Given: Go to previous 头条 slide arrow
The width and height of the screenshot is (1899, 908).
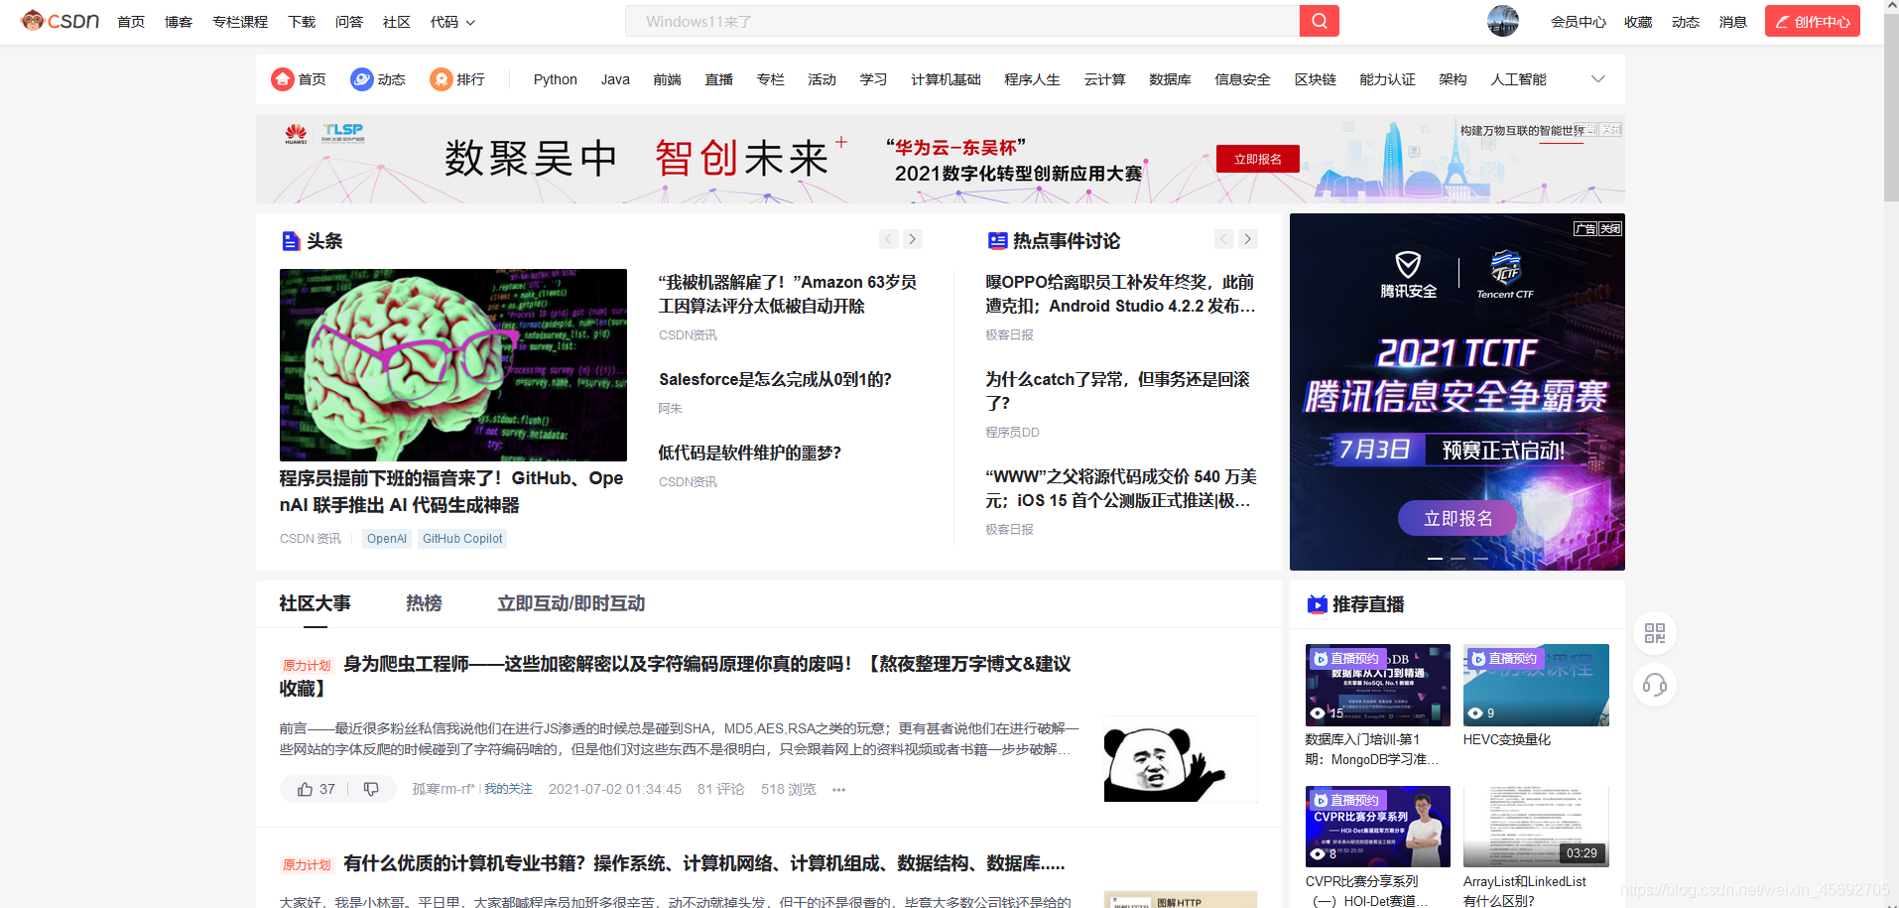Looking at the screenshot, I should pyautogui.click(x=889, y=239).
